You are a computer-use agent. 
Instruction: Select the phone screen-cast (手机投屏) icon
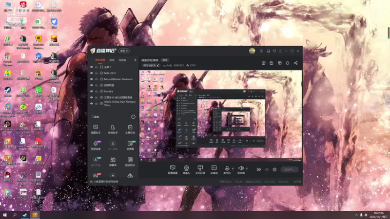click(x=200, y=169)
